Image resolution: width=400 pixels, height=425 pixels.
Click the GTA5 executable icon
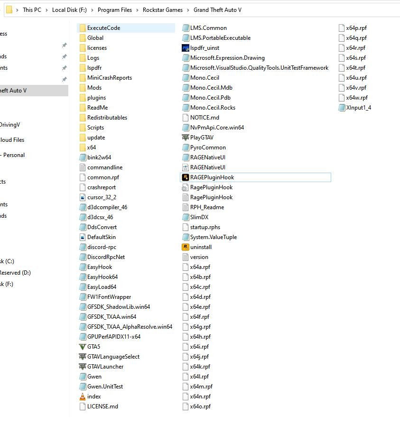pyautogui.click(x=83, y=347)
